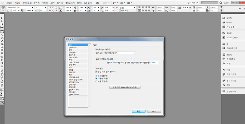This screenshot has height=124, width=245.
Task: Select the Pen tool
Action: pyautogui.click(x=2, y=38)
